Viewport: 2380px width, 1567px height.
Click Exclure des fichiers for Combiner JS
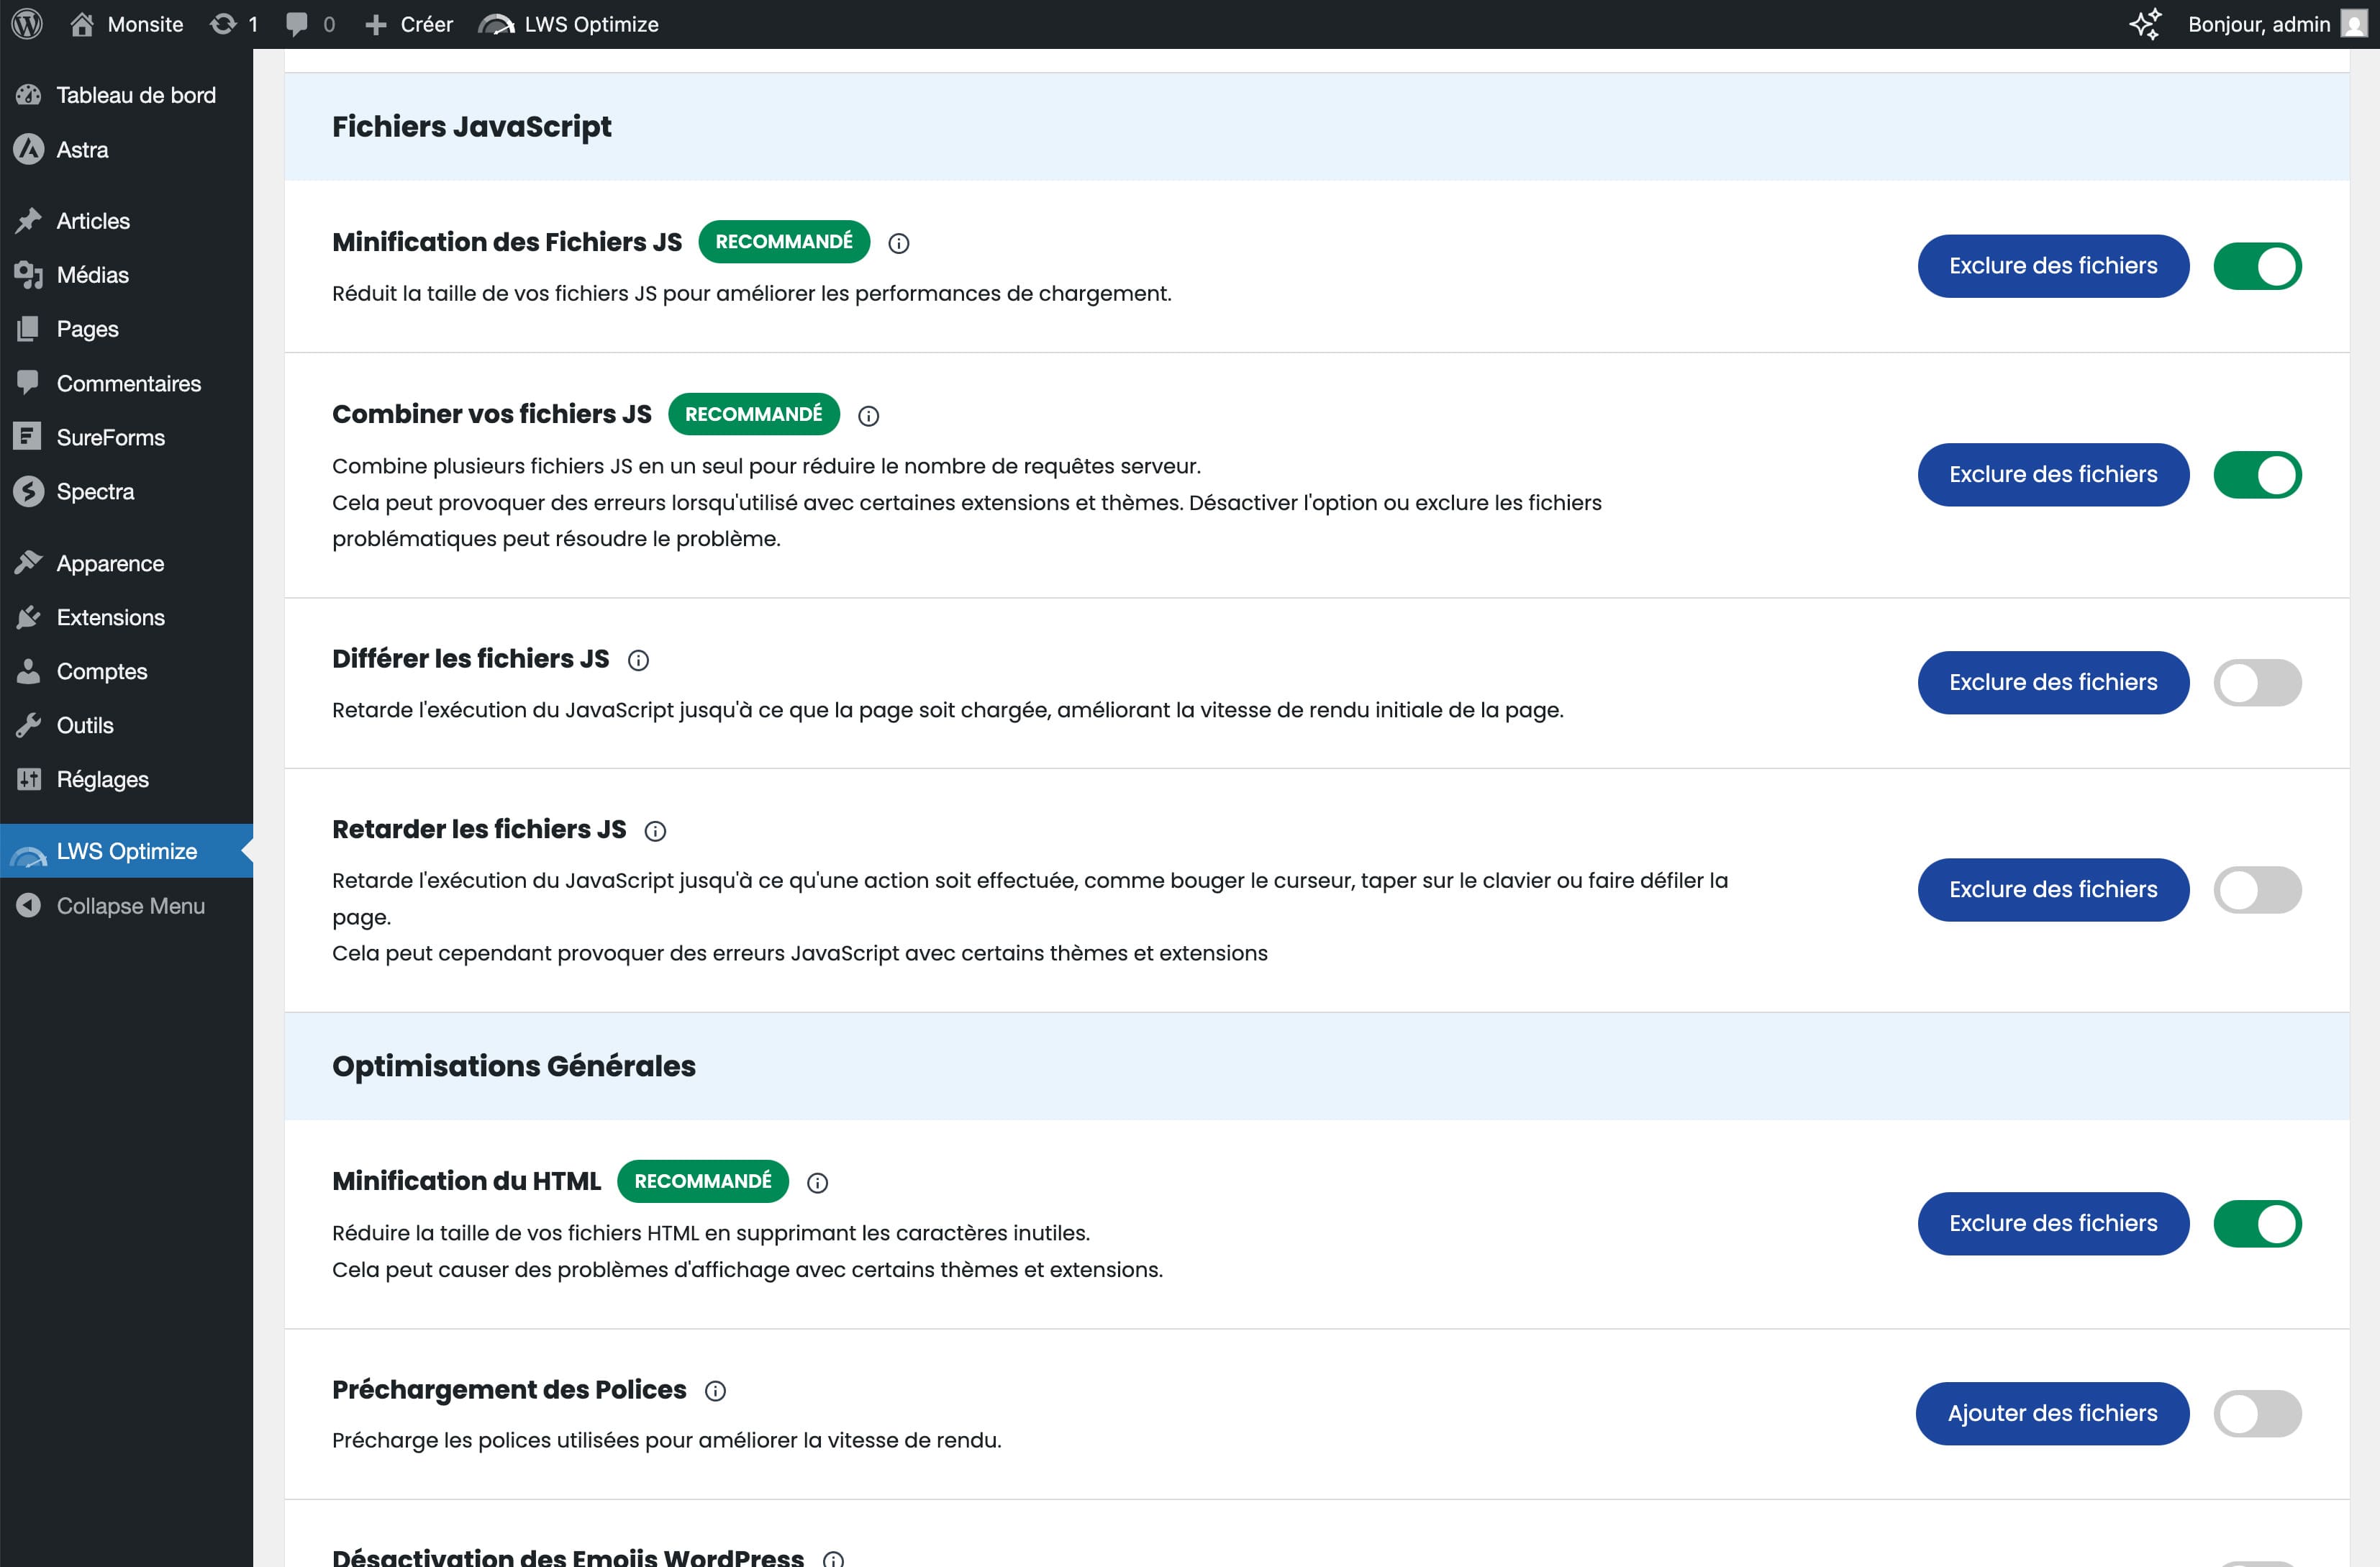point(2052,474)
